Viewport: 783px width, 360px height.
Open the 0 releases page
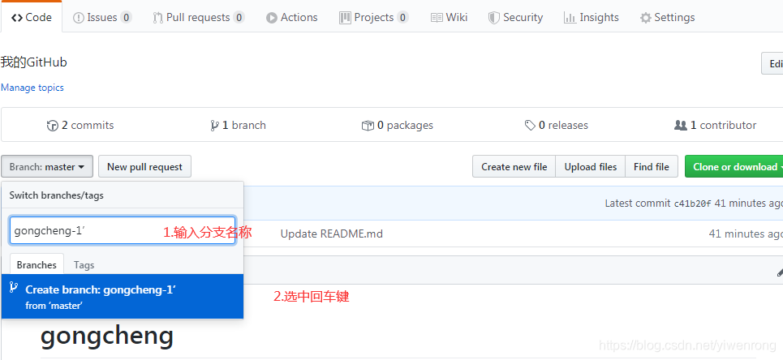(x=557, y=126)
